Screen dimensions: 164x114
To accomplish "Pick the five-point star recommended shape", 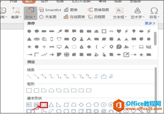I will [x=141, y=55].
